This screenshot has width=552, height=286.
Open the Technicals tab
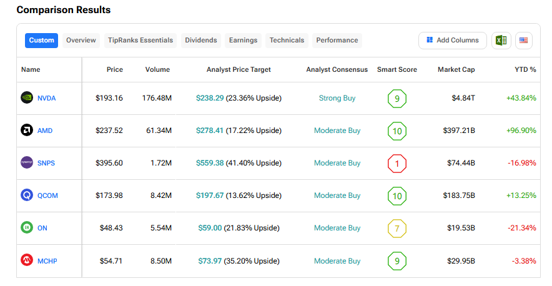point(287,41)
